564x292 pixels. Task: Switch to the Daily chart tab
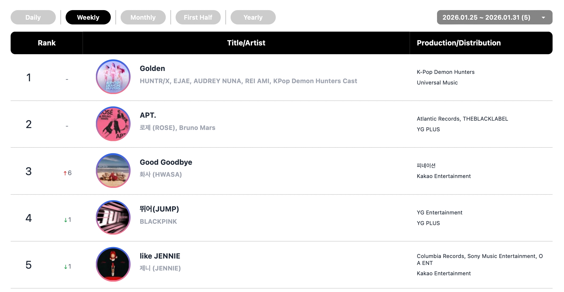33,18
